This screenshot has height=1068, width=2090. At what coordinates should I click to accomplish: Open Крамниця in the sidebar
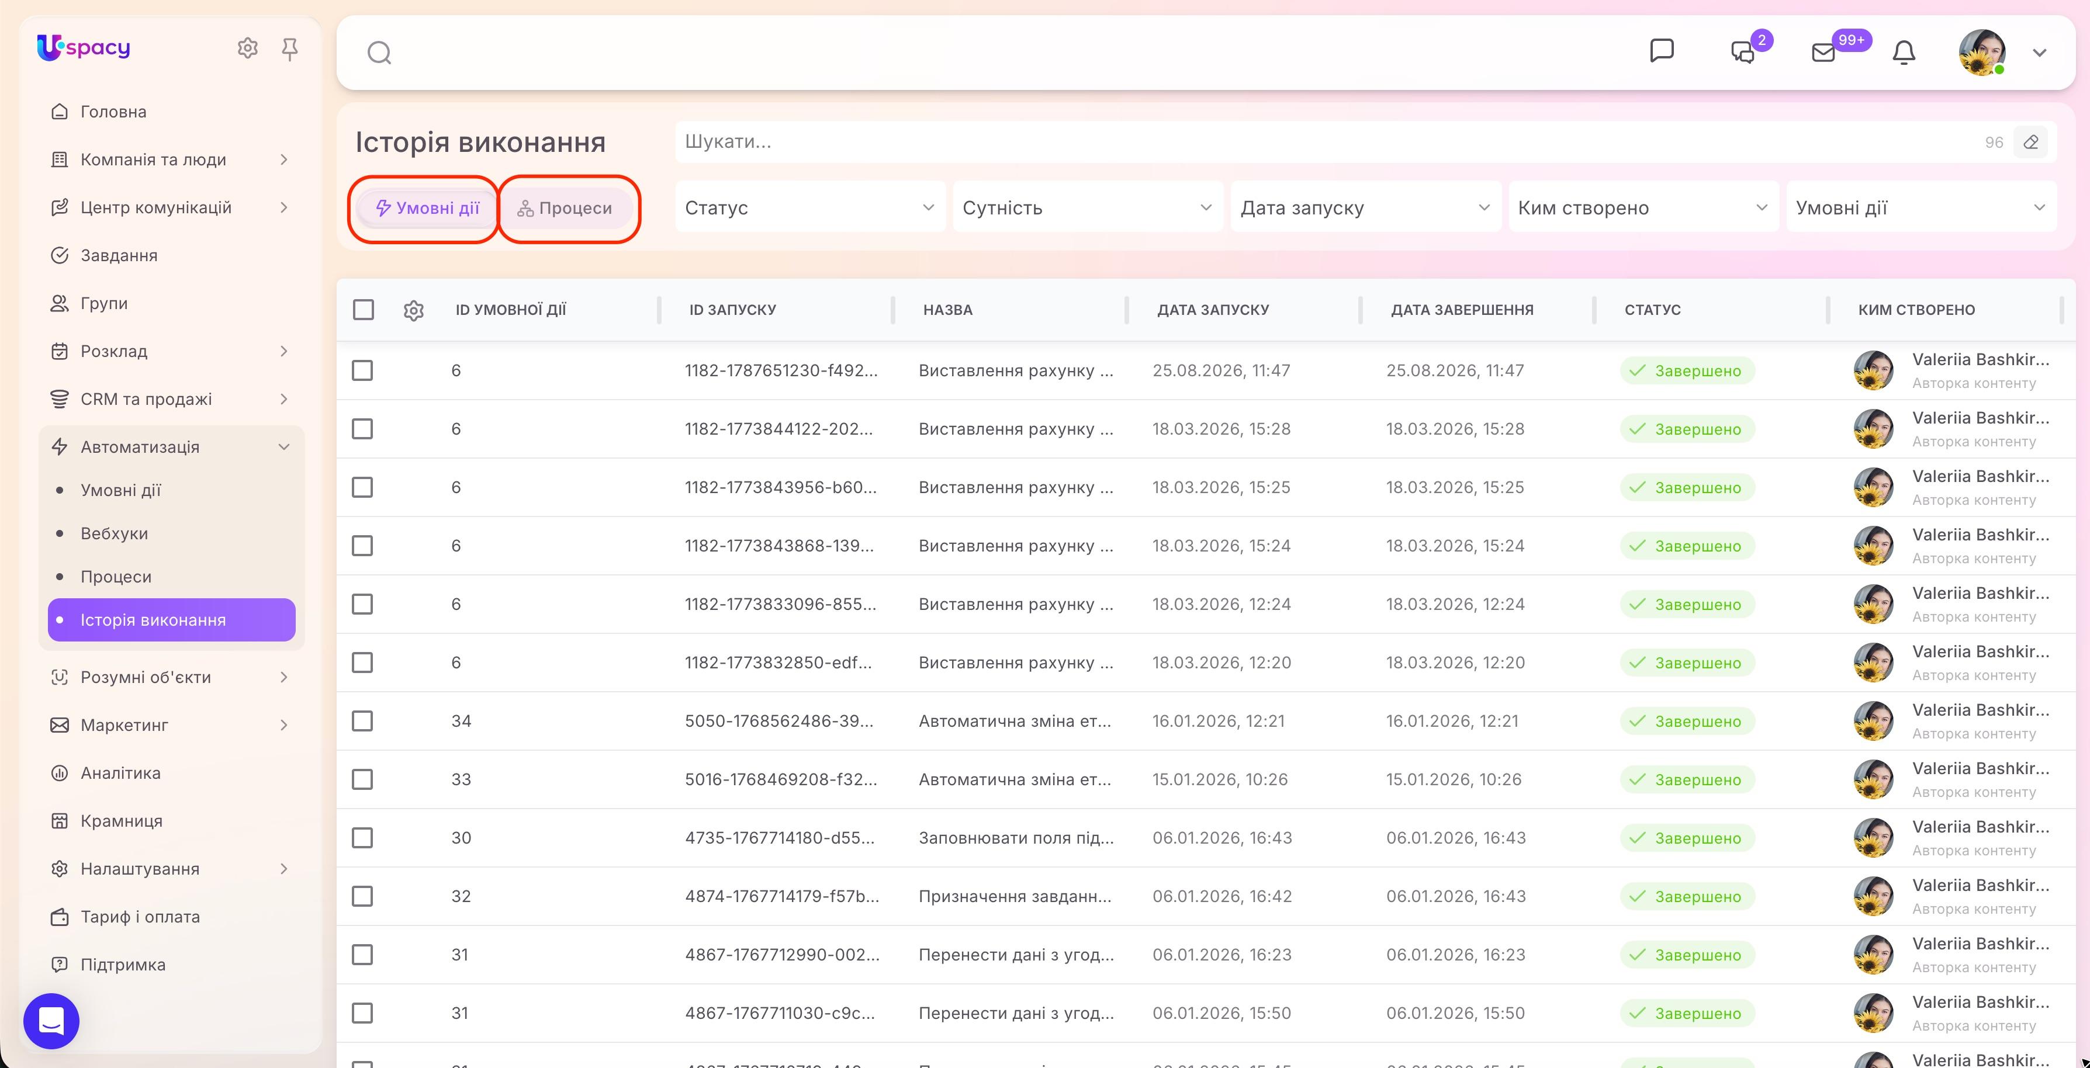click(171, 821)
